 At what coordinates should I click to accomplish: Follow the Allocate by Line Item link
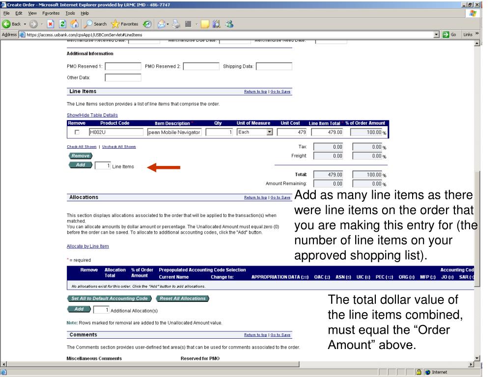[x=87, y=246]
